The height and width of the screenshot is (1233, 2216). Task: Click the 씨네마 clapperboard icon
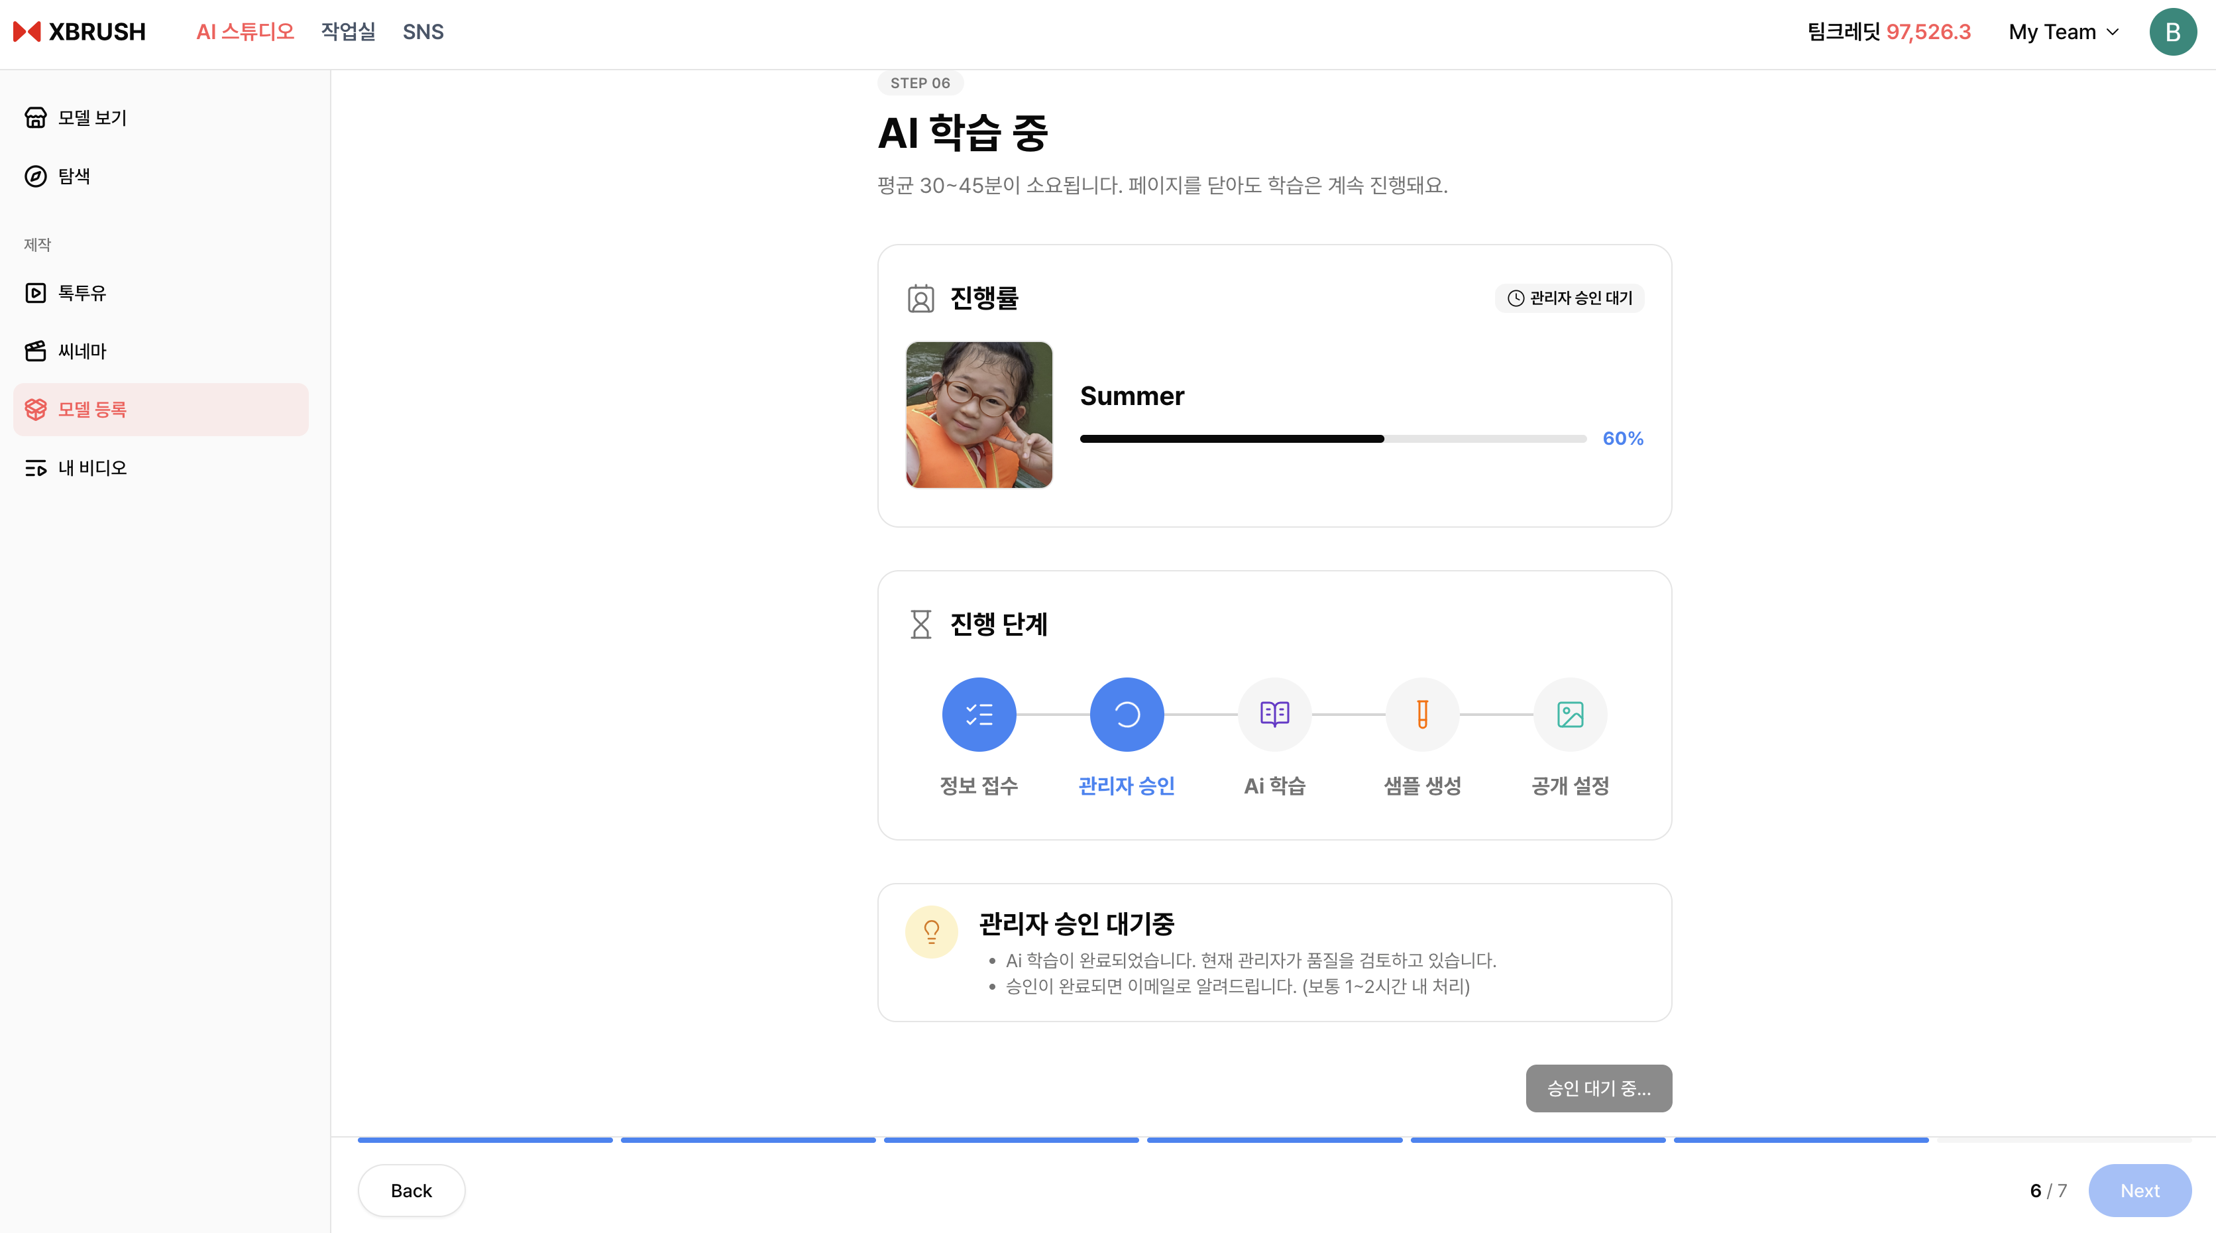(35, 351)
